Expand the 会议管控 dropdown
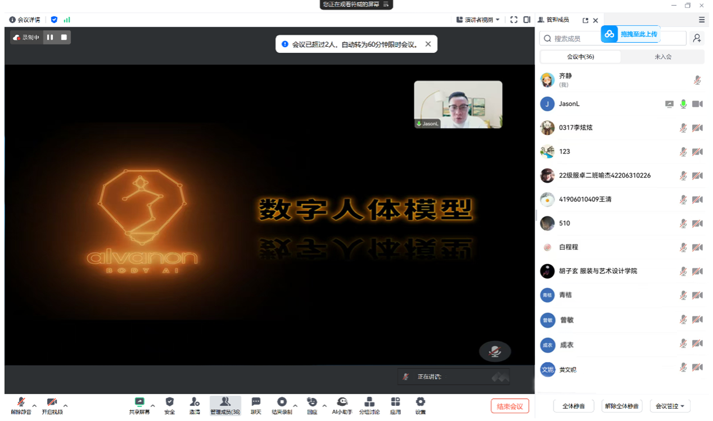This screenshot has height=421, width=713. pos(670,406)
